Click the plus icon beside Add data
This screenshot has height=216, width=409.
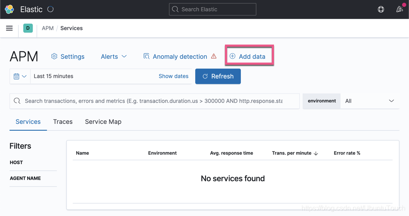pos(232,56)
